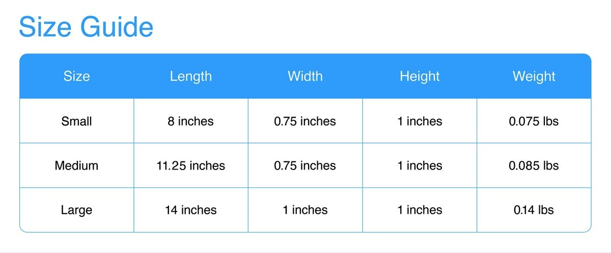611x253 pixels.
Task: Click the Size Guide heading
Action: pyautogui.click(x=86, y=27)
